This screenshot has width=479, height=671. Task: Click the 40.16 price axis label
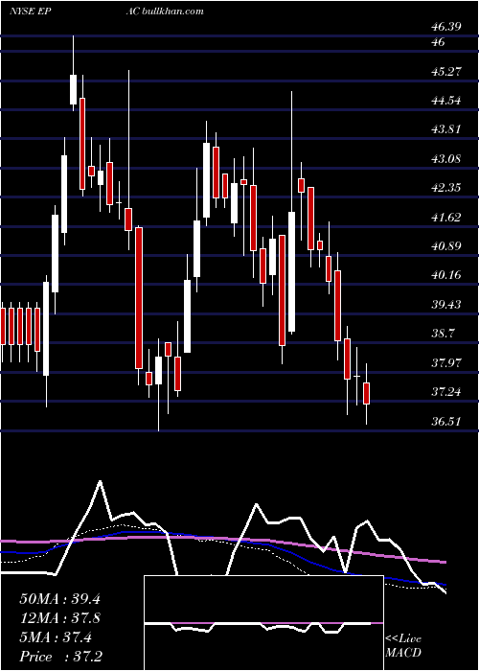[x=446, y=275]
